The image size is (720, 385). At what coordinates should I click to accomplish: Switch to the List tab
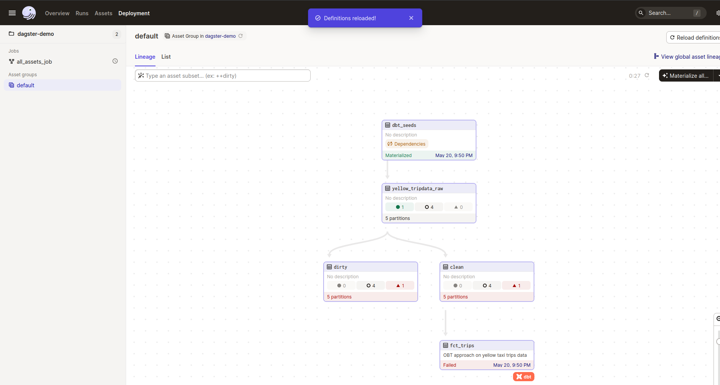[166, 57]
